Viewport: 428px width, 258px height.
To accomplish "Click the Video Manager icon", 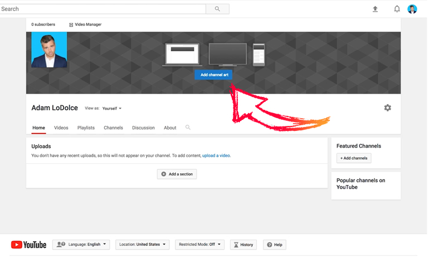I will point(71,25).
